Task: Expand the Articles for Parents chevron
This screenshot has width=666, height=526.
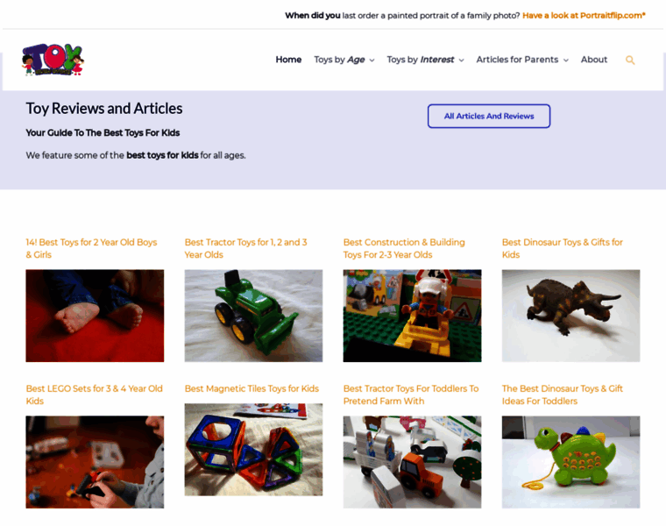Action: coord(566,60)
